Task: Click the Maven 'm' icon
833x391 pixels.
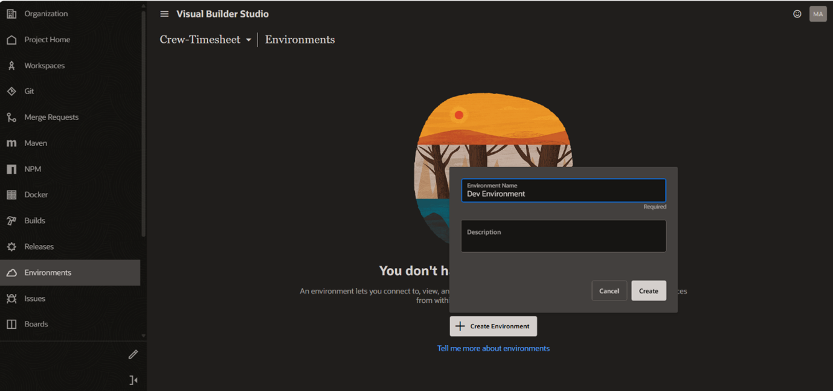Action: pyautogui.click(x=11, y=143)
